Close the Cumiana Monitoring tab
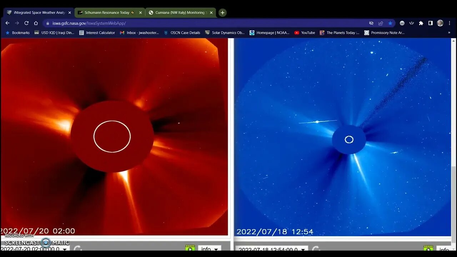Image resolution: width=457 pixels, height=257 pixels. pyautogui.click(x=211, y=12)
